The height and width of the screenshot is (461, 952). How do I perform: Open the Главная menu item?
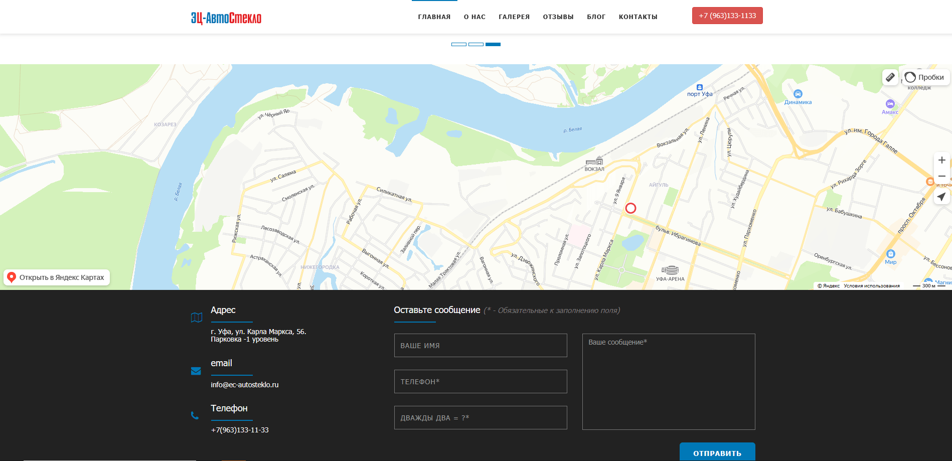point(434,17)
